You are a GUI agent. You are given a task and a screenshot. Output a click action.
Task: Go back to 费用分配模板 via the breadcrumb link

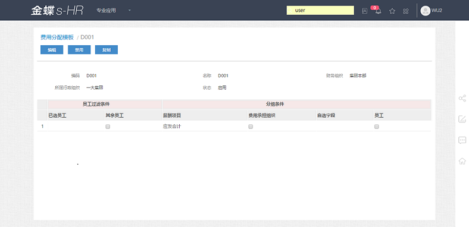pyautogui.click(x=57, y=37)
